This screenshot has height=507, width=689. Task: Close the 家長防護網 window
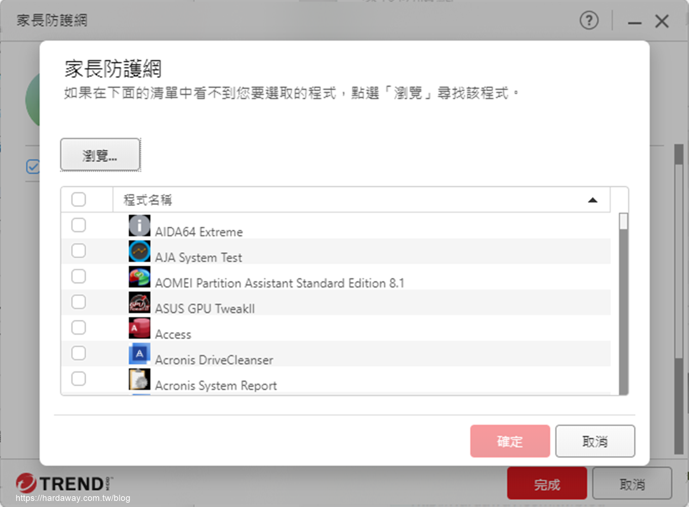click(662, 21)
